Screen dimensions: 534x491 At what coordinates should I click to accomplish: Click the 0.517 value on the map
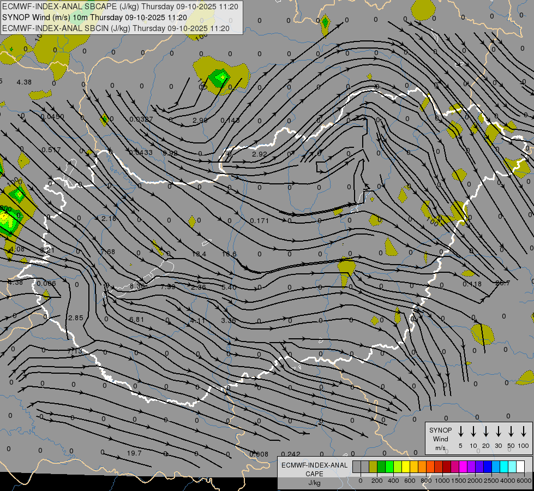(51, 149)
